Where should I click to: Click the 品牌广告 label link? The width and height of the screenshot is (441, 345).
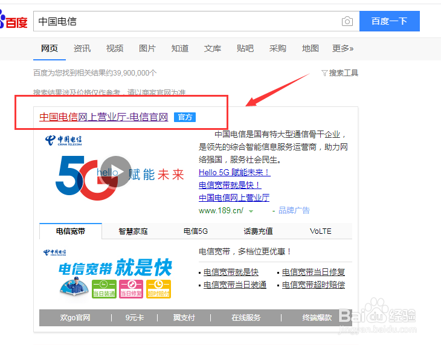tap(294, 210)
